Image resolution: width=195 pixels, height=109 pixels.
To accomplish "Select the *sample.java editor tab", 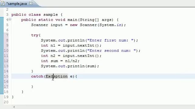I will click(x=16, y=4).
